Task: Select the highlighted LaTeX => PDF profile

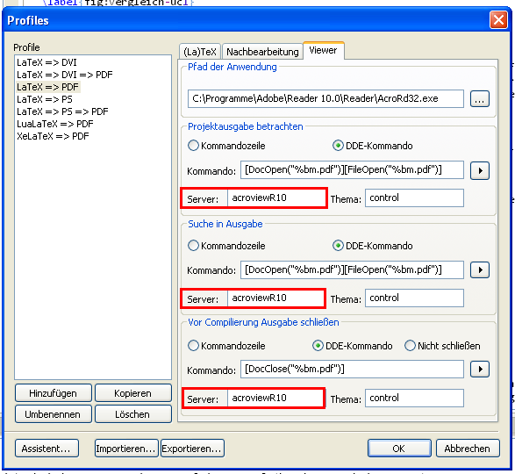Action: click(48, 87)
